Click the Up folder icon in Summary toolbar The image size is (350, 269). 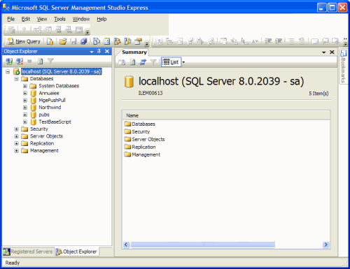coord(122,62)
